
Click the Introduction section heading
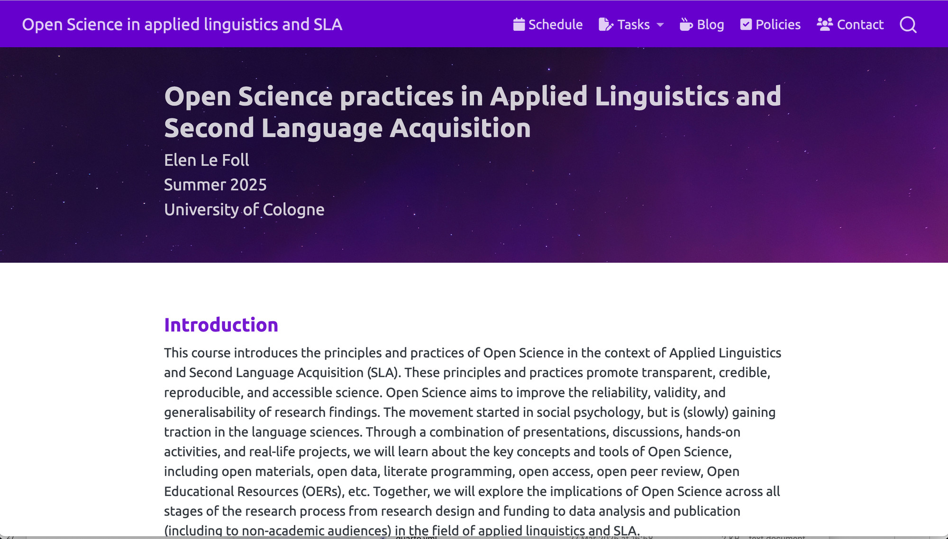click(x=221, y=325)
